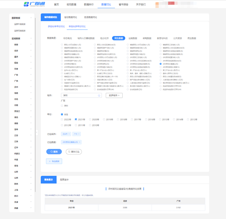This screenshot has width=226, height=219.
Task: Switch to the 省份数据对比 tab
Action: pos(71,17)
